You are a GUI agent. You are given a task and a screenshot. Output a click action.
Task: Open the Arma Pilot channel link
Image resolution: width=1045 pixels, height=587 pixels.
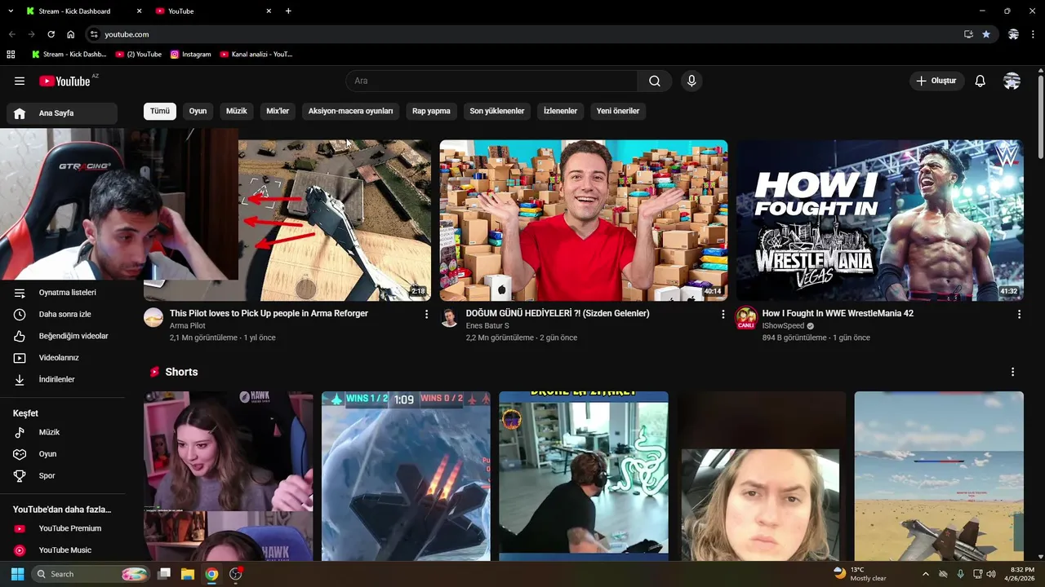188,326
